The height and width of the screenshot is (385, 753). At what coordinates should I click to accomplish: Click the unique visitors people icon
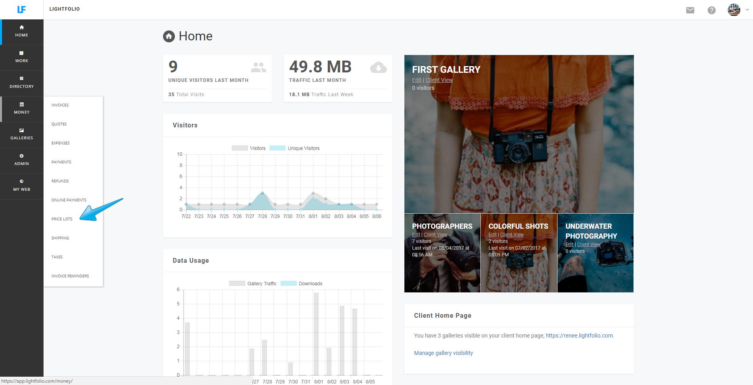258,67
